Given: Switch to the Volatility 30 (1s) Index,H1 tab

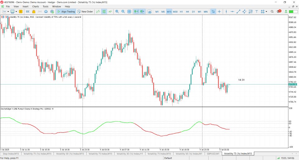Looking at the screenshot, I should (x=130, y=154).
